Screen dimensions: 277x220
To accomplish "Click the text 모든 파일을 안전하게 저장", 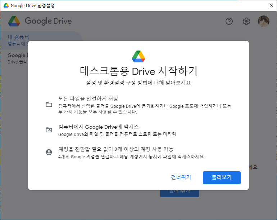I will point(88,98).
